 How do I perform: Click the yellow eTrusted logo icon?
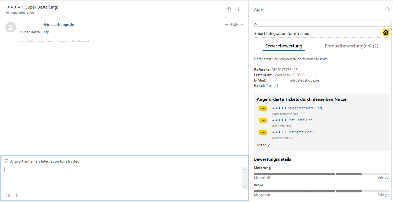tap(386, 33)
